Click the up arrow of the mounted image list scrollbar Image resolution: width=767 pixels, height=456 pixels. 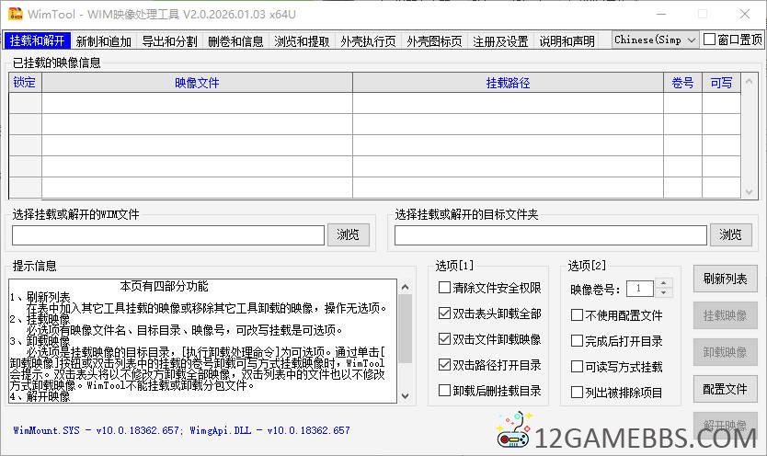point(751,82)
